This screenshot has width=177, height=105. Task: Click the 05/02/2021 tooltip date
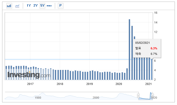(x=143, y=43)
